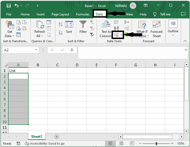The width and height of the screenshot is (190, 147).
Task: Toggle the Filter funnel button
Action: [x=83, y=27]
